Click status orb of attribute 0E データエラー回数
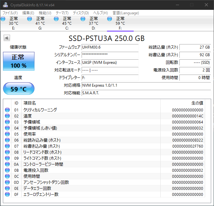 7,188
